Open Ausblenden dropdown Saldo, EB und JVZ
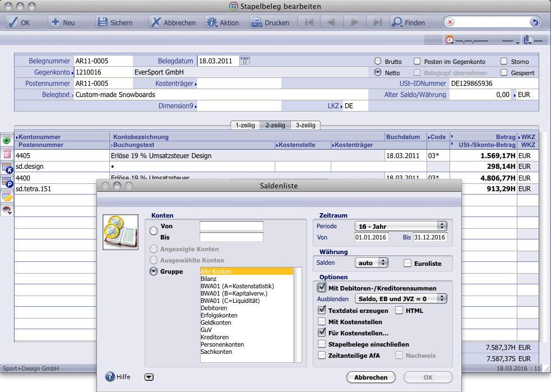551x392 pixels. [401, 298]
